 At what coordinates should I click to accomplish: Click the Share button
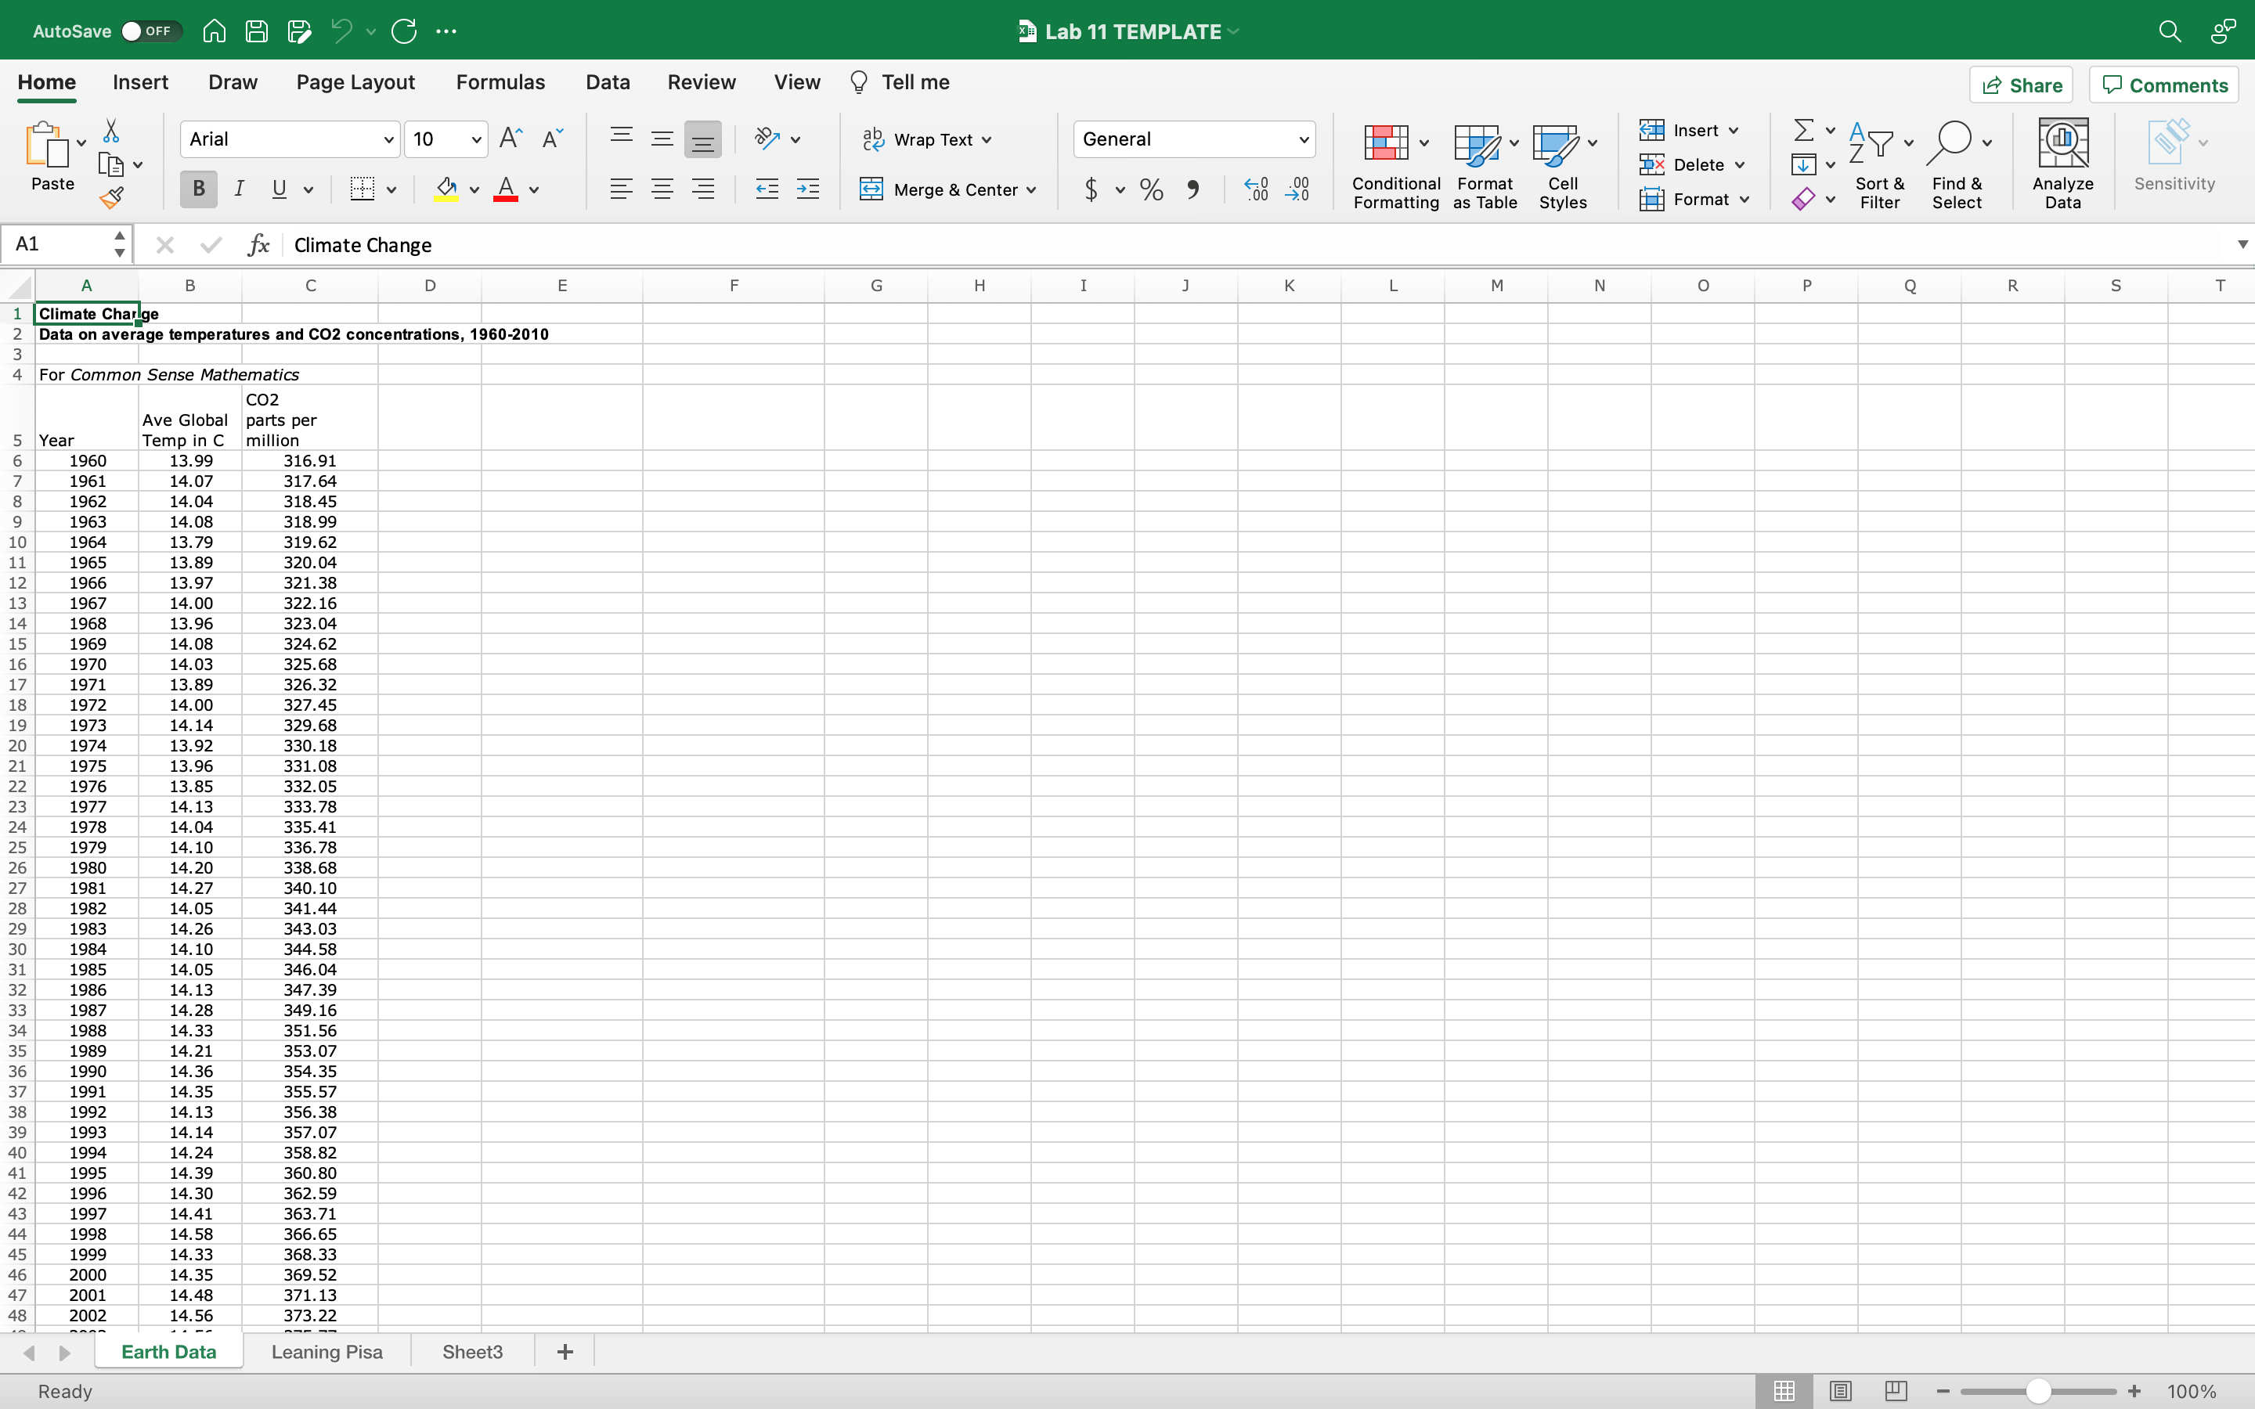click(x=2021, y=85)
